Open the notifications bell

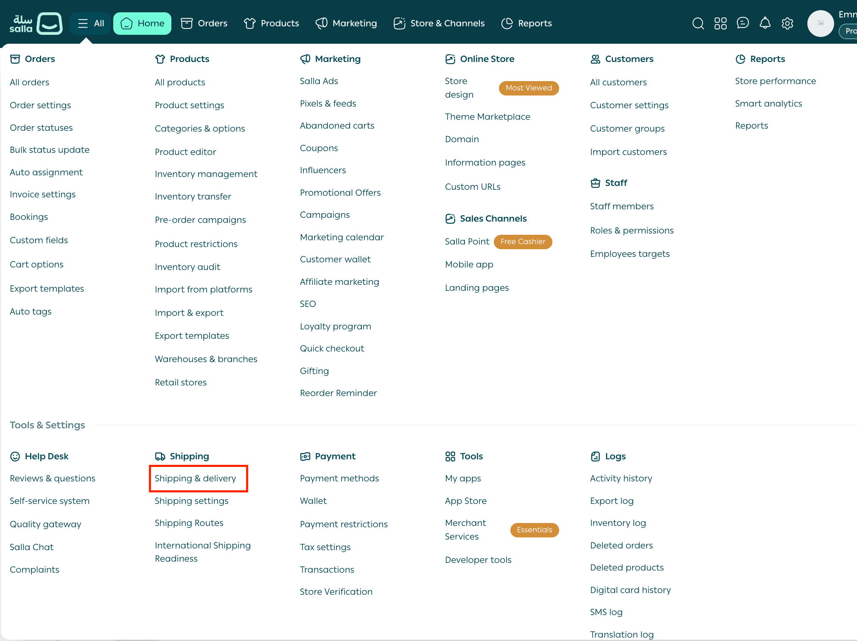coord(765,23)
